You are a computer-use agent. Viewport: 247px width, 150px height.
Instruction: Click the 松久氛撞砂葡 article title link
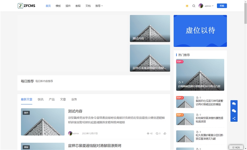tap(210, 137)
